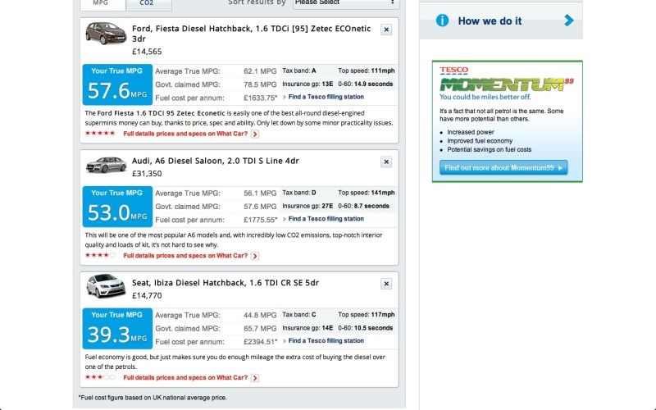Open the How we do it panel title

pyautogui.click(x=490, y=21)
